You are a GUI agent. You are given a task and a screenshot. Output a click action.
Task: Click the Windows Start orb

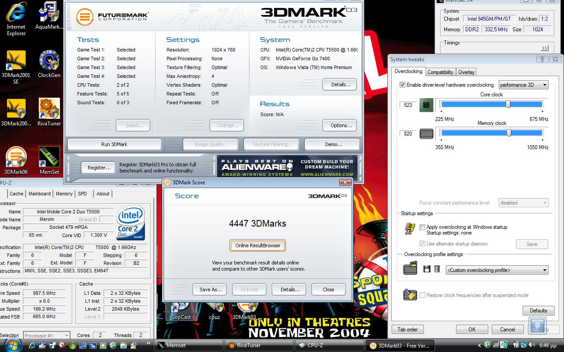pos(13,345)
